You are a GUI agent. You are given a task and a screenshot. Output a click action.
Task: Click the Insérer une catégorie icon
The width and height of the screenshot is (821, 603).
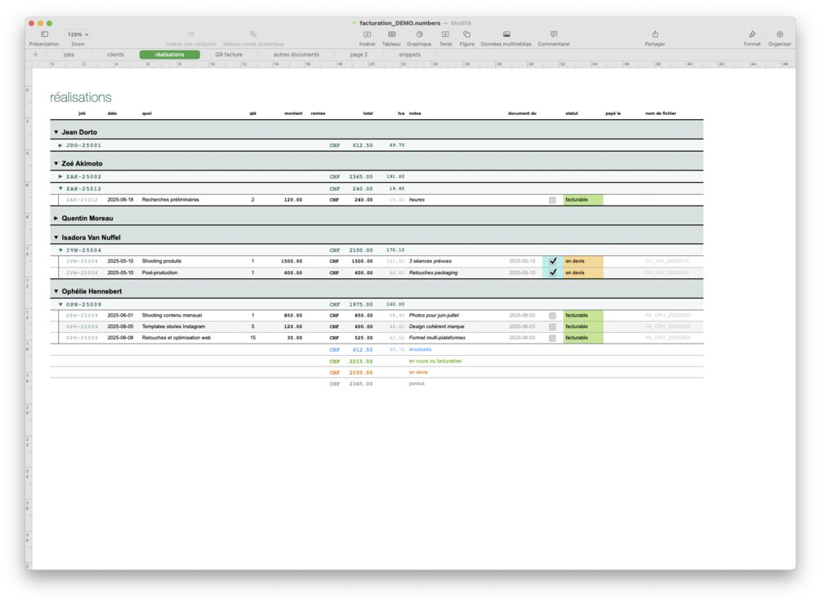(x=191, y=34)
